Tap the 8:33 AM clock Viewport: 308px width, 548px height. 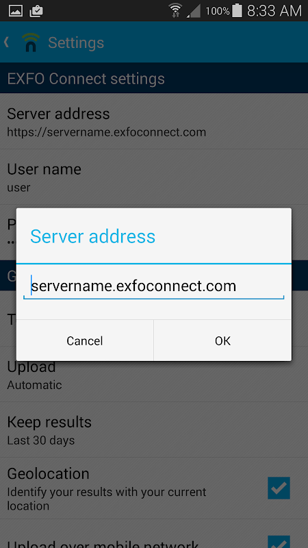(x=274, y=11)
